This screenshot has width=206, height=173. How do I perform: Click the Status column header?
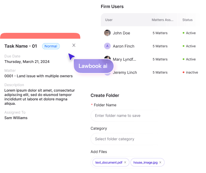point(187,20)
